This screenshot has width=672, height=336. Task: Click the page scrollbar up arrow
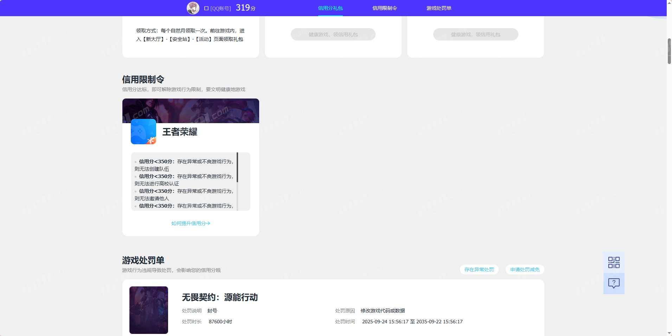[669, 3]
